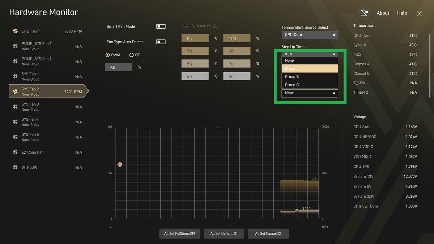This screenshot has width=434, height=244.
Task: Expand the Step Up Time dropdown
Action: (310, 54)
